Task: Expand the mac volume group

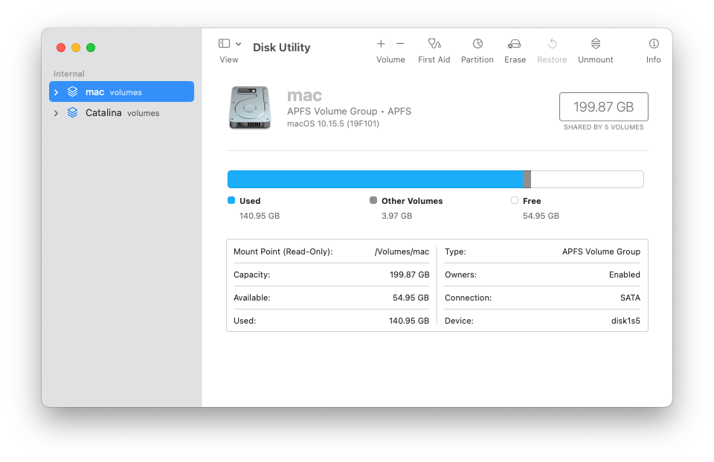Action: pos(56,92)
